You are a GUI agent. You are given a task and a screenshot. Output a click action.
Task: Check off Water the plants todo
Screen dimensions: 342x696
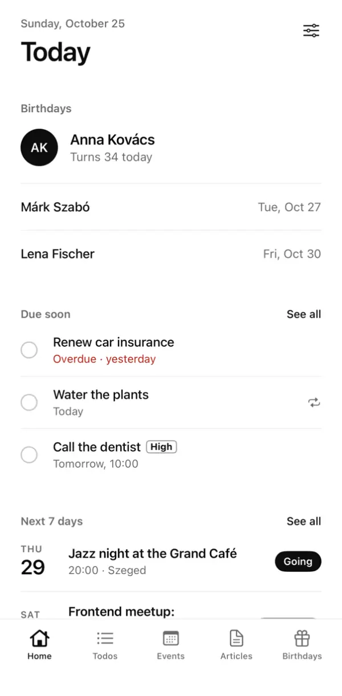coord(29,403)
